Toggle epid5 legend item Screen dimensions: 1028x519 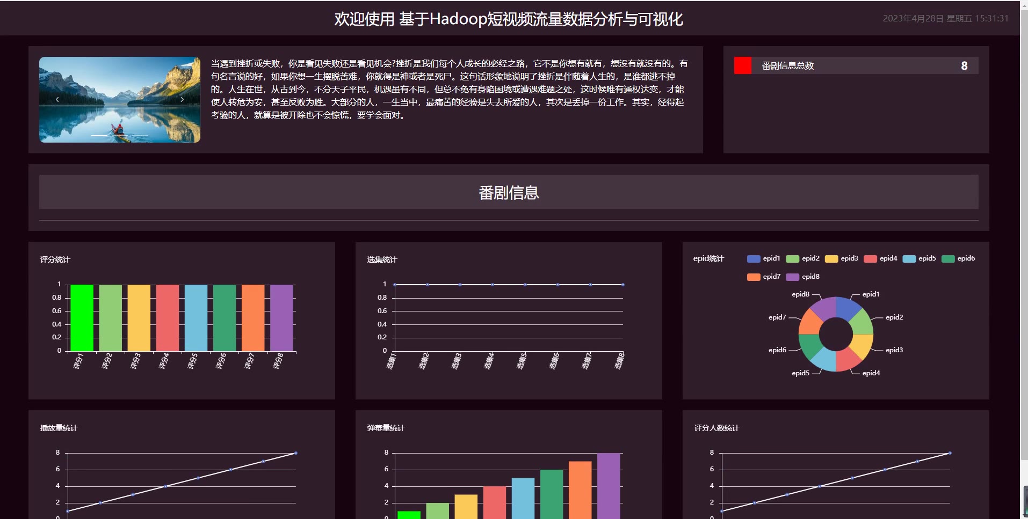(919, 258)
